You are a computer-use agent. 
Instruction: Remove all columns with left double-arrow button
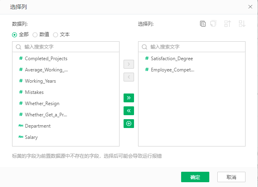point(129,111)
